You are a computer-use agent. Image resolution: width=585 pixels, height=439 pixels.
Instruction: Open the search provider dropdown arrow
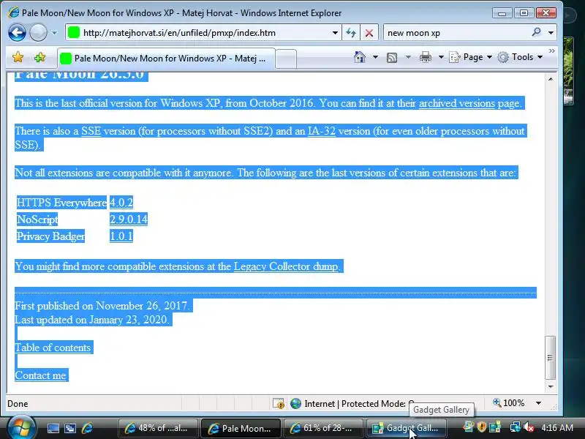(x=551, y=33)
